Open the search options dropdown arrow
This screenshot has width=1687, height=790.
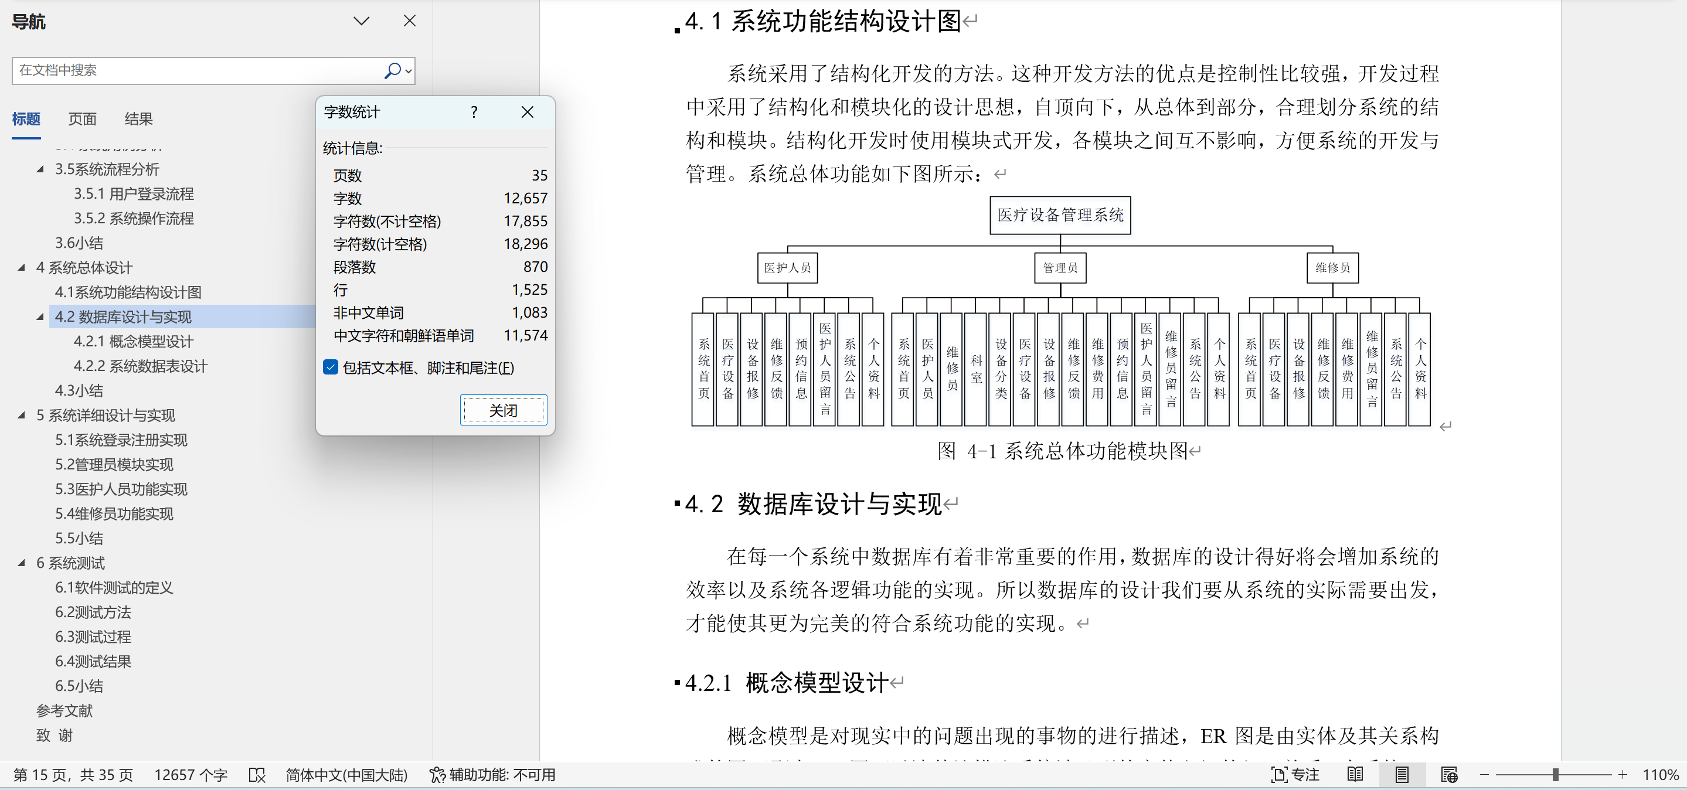(409, 71)
